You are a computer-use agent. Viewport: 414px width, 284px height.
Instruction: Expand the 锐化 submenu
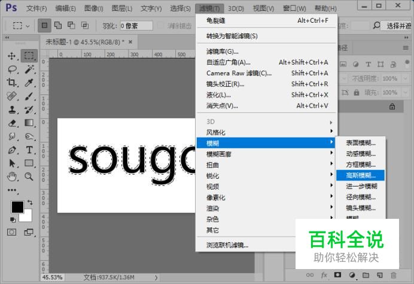(267, 176)
